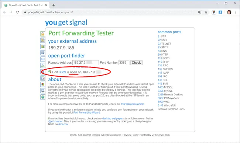
Task: Select port 80 HTTP
Action: tap(163, 55)
